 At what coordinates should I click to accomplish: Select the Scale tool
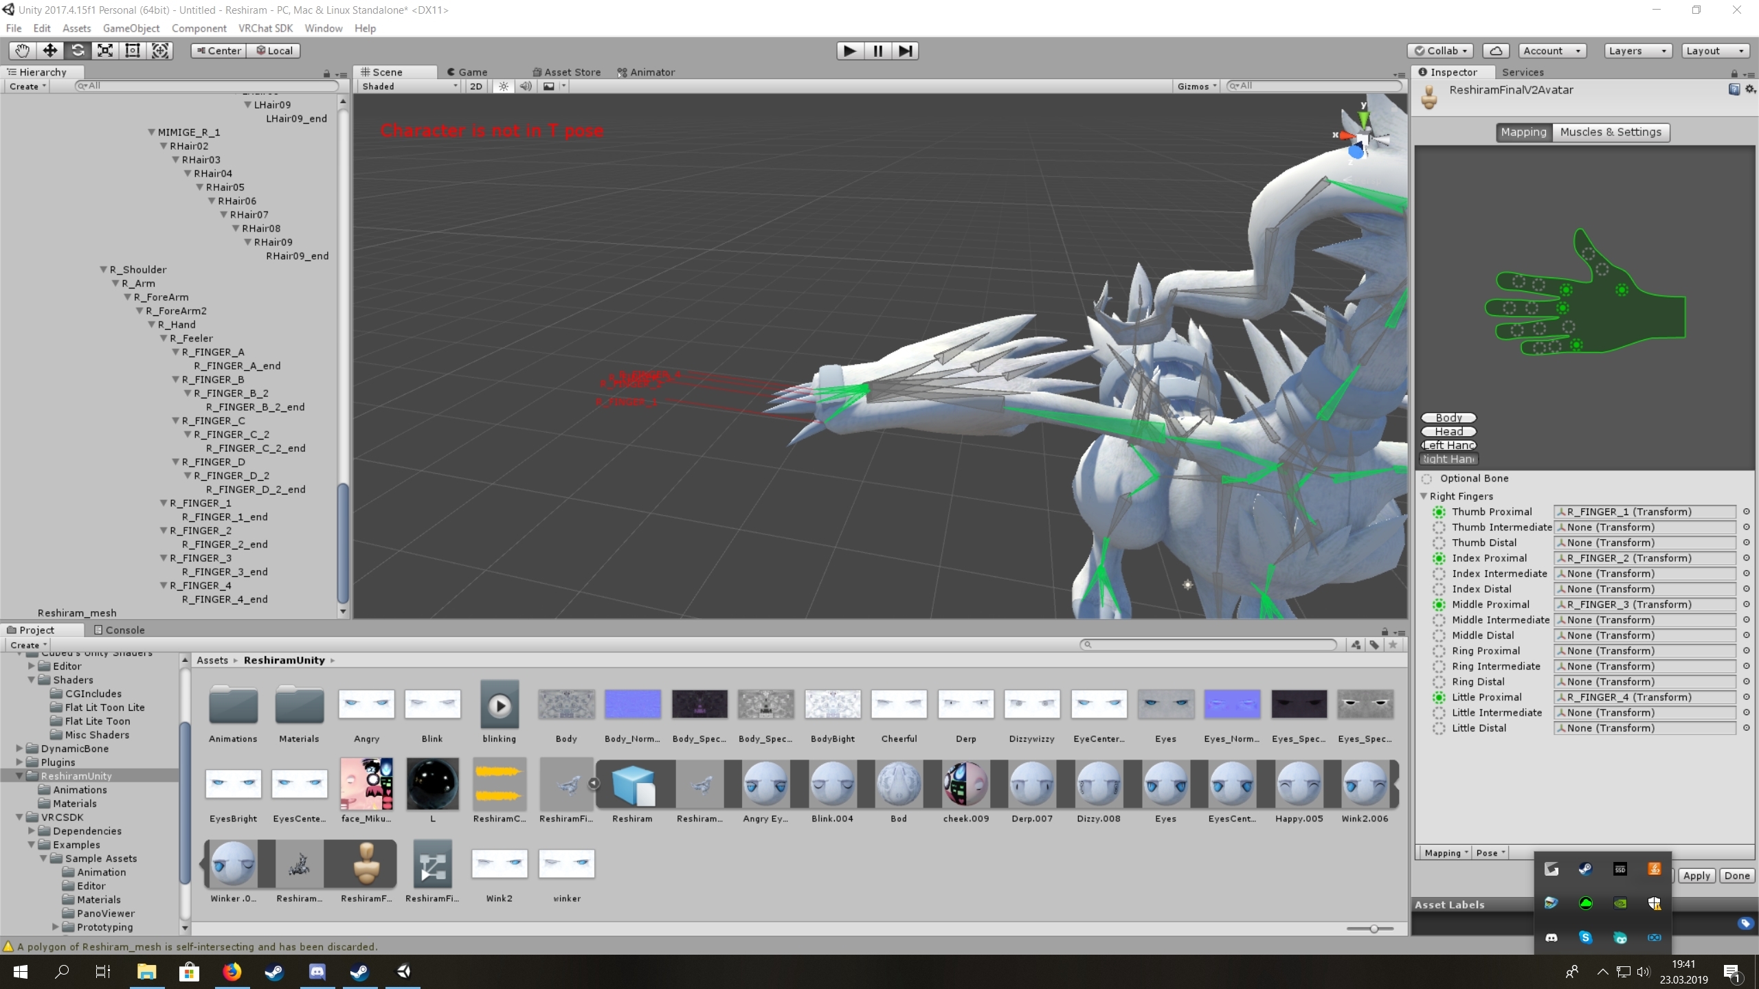pos(104,50)
